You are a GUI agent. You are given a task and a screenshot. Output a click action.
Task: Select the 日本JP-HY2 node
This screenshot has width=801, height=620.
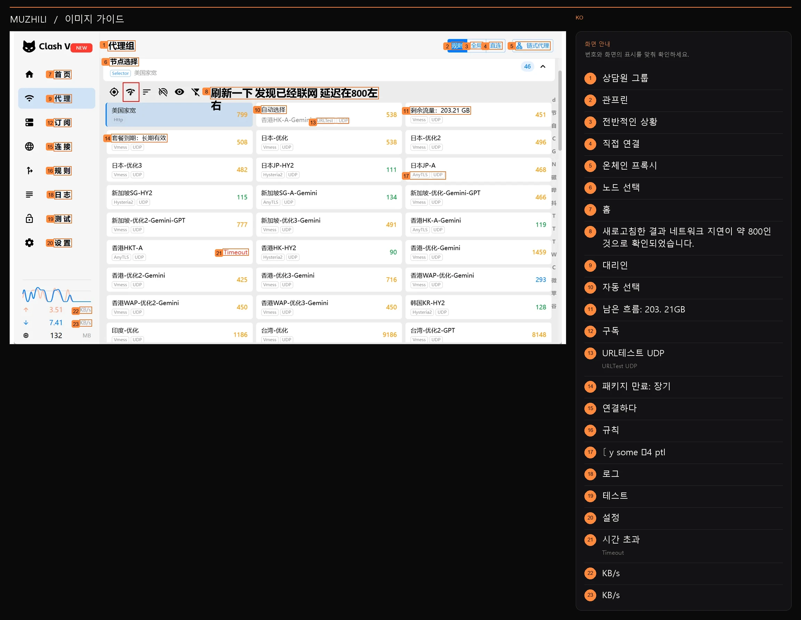click(329, 169)
